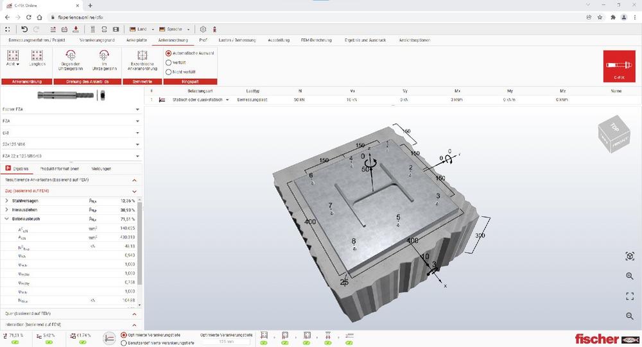This screenshot has height=347, width=642.
Task: Open the FZA 22 x 125 M16/60 dropdown
Action: (x=71, y=156)
